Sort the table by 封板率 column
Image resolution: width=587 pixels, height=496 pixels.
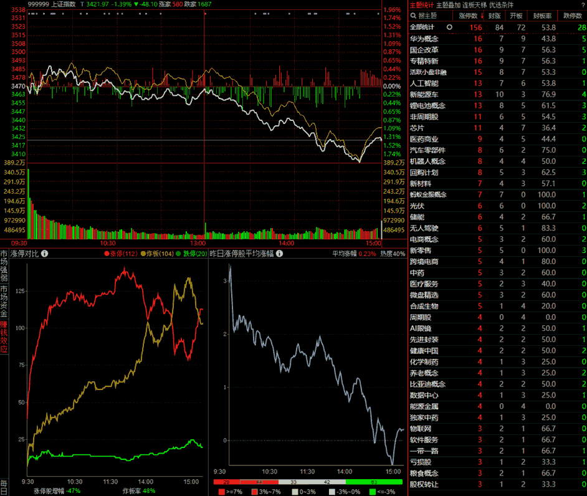[x=542, y=16]
